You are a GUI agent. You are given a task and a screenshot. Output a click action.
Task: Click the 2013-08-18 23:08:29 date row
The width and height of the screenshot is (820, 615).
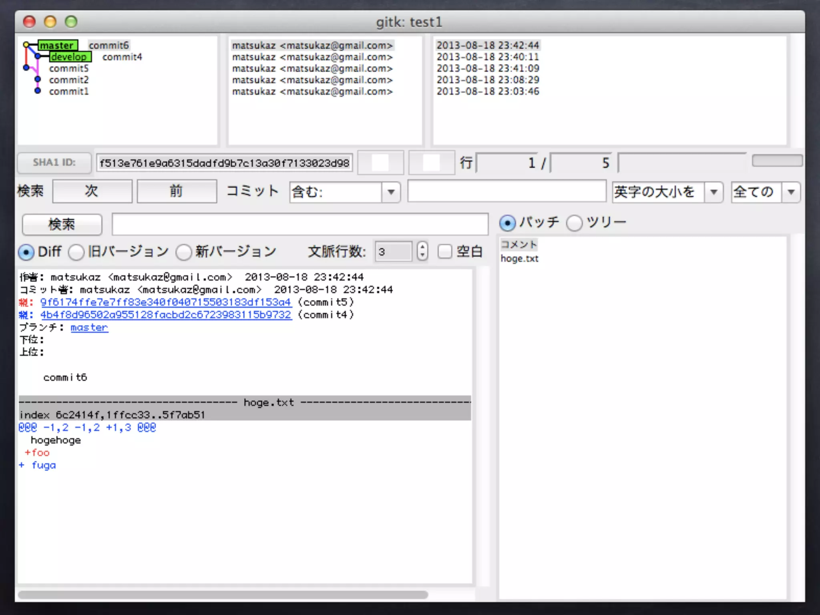pyautogui.click(x=488, y=80)
